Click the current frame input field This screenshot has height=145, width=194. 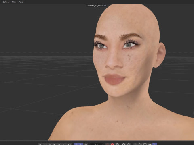(96, 144)
